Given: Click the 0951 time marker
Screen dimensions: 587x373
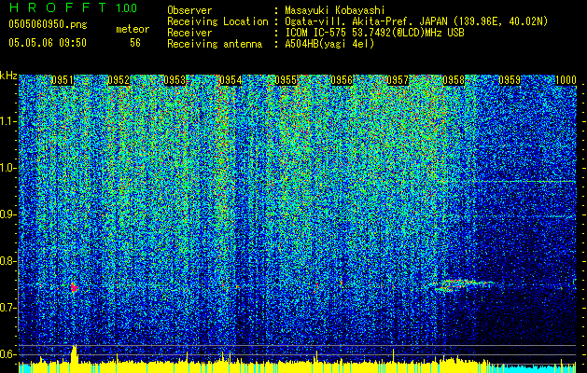Looking at the screenshot, I should tap(63, 80).
